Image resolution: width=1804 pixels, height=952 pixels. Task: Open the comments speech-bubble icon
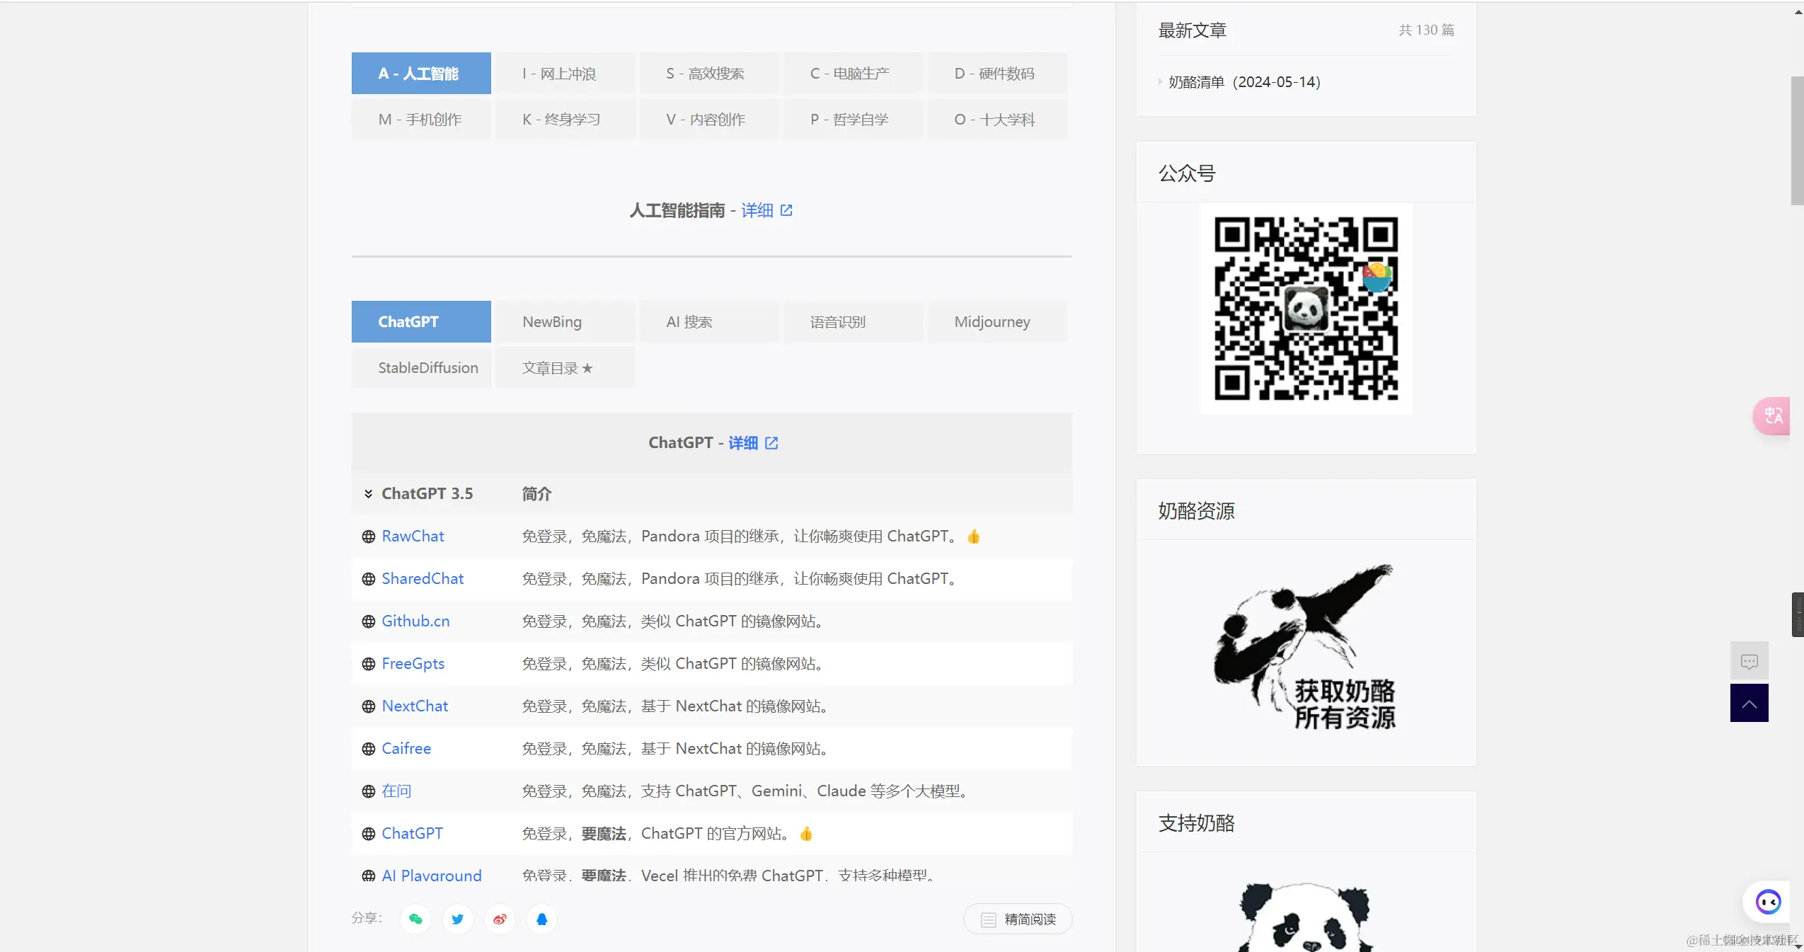pos(1748,660)
